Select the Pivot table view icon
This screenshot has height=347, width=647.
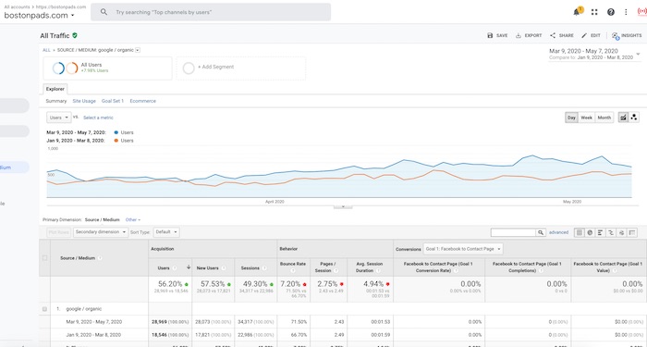[632, 232]
